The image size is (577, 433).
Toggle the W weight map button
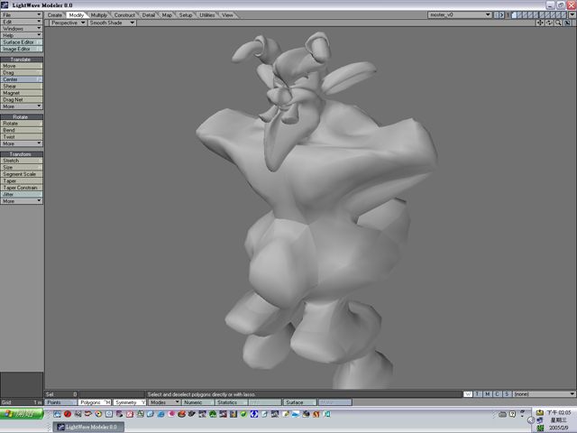pos(468,394)
